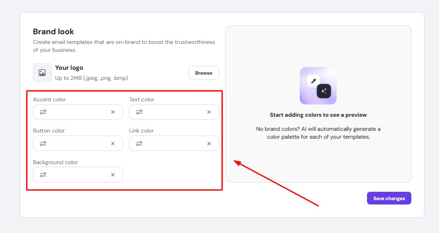Screen dimensions: 439x233
Task: Clear the Link color field
Action: tap(209, 143)
